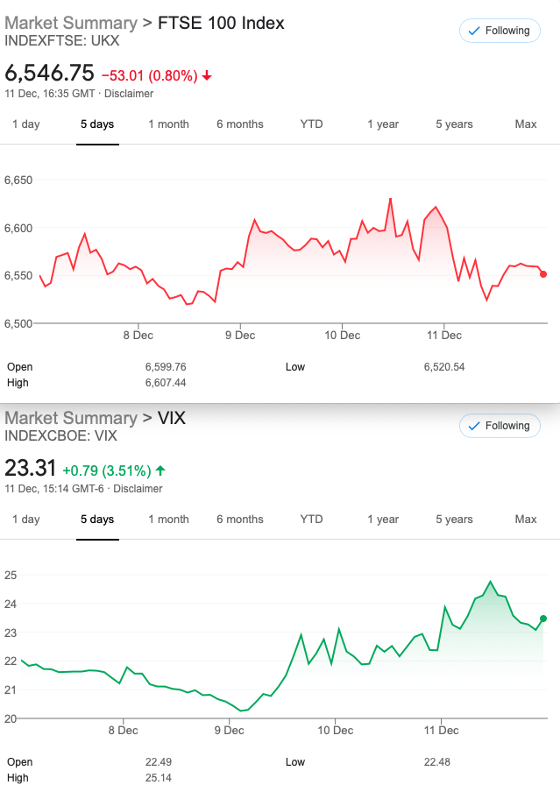Select the 1 month tab on the VIX chart
Viewport: 560px width, 785px height.
pos(169,520)
